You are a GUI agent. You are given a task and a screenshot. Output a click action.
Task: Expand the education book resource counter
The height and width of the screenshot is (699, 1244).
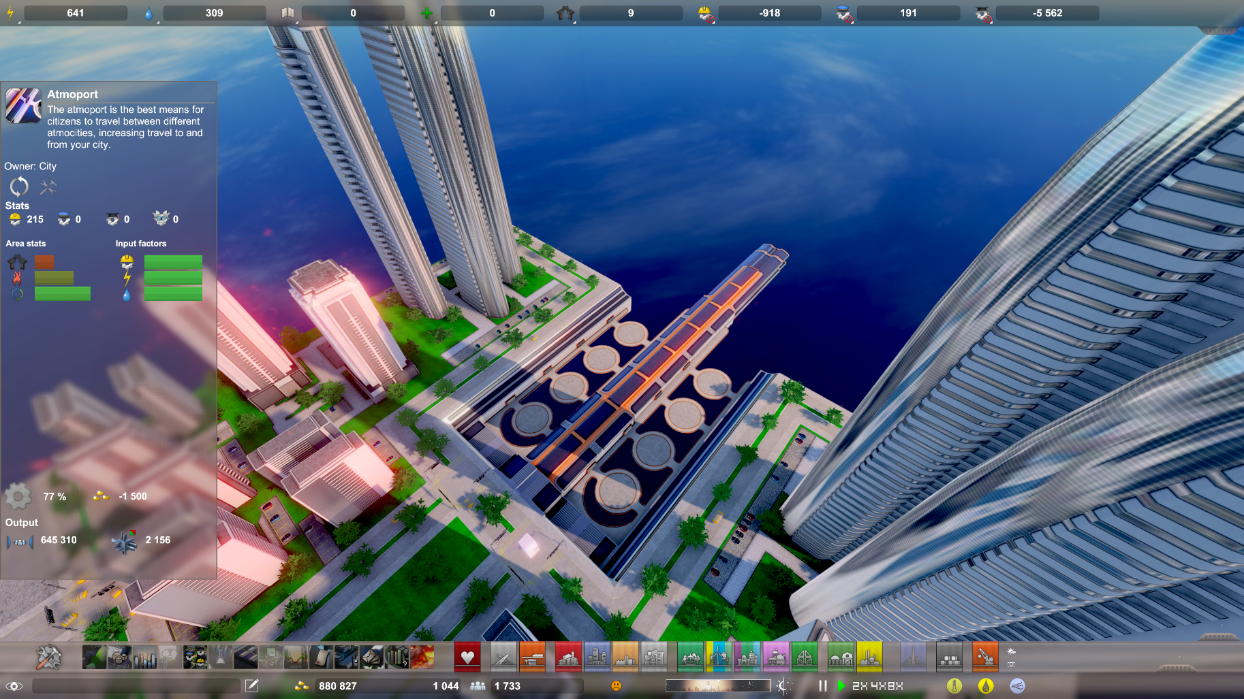tap(288, 13)
